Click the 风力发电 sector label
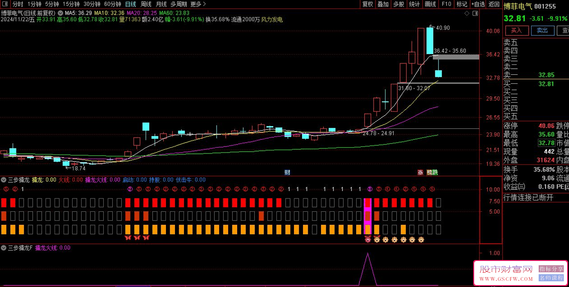569x287 pixels. tap(272, 20)
